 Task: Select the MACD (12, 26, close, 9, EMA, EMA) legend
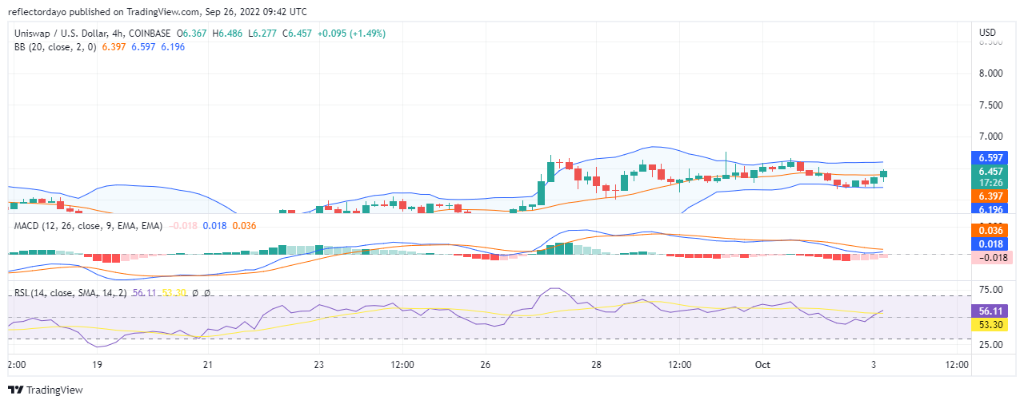pos(88,226)
